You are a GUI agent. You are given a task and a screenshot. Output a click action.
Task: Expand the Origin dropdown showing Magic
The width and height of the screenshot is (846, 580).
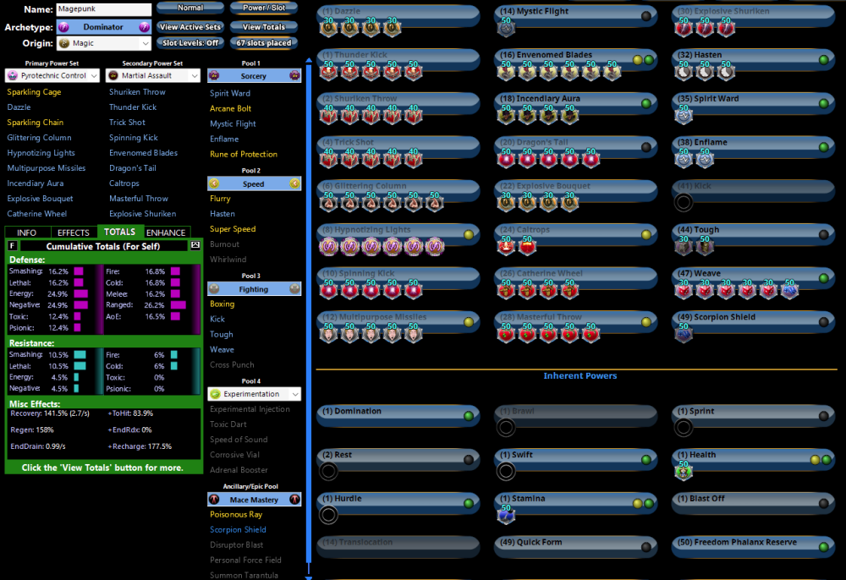tap(145, 43)
